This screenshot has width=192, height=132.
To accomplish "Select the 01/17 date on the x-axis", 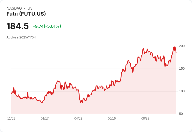I will [x=45, y=118].
